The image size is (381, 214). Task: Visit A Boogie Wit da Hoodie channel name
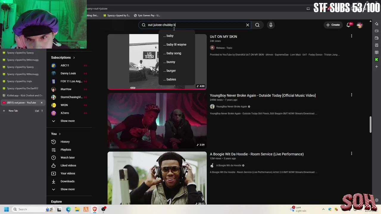point(229,166)
